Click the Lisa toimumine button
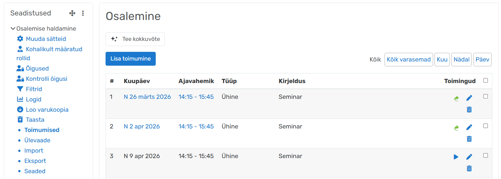501x179 pixels. 130,59
